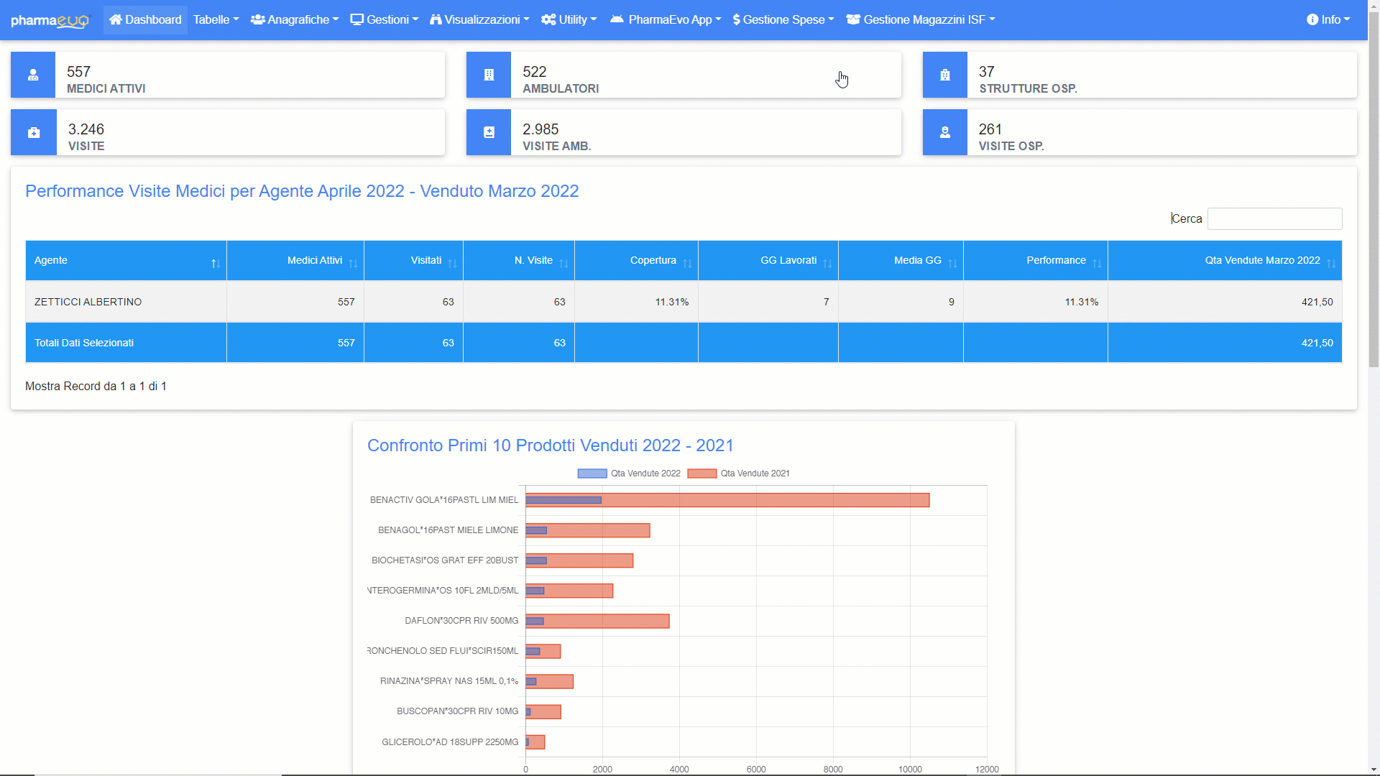Sort table by Agente column arrows
The image size is (1380, 776).
(215, 263)
